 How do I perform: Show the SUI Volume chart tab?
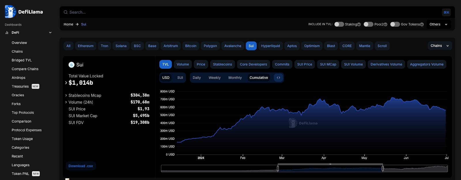coord(354,64)
